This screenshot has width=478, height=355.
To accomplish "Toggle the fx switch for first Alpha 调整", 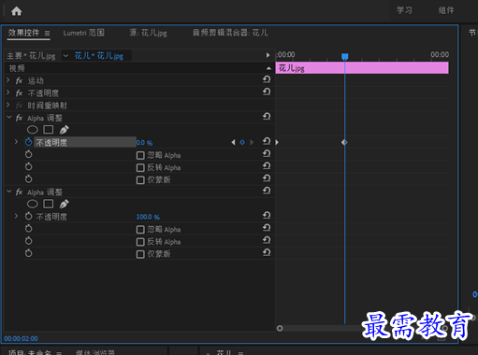I will 20,118.
